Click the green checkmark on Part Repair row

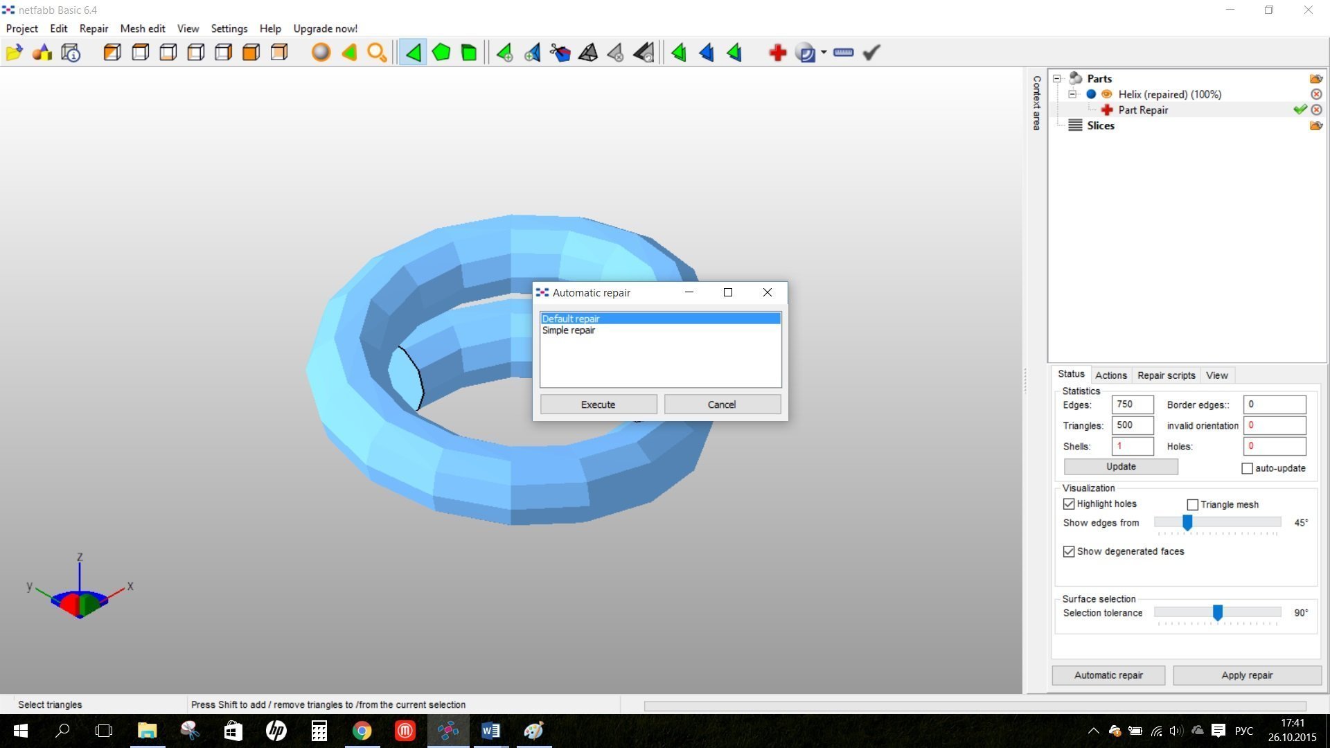coord(1300,109)
